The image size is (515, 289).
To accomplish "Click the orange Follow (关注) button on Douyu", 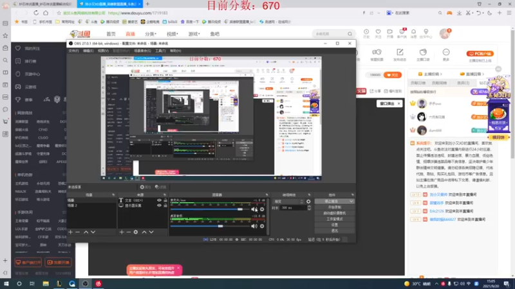I will click(x=393, y=75).
